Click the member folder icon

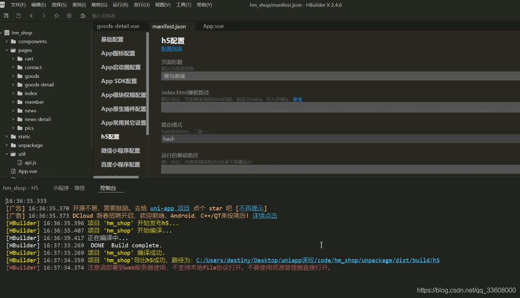20,102
